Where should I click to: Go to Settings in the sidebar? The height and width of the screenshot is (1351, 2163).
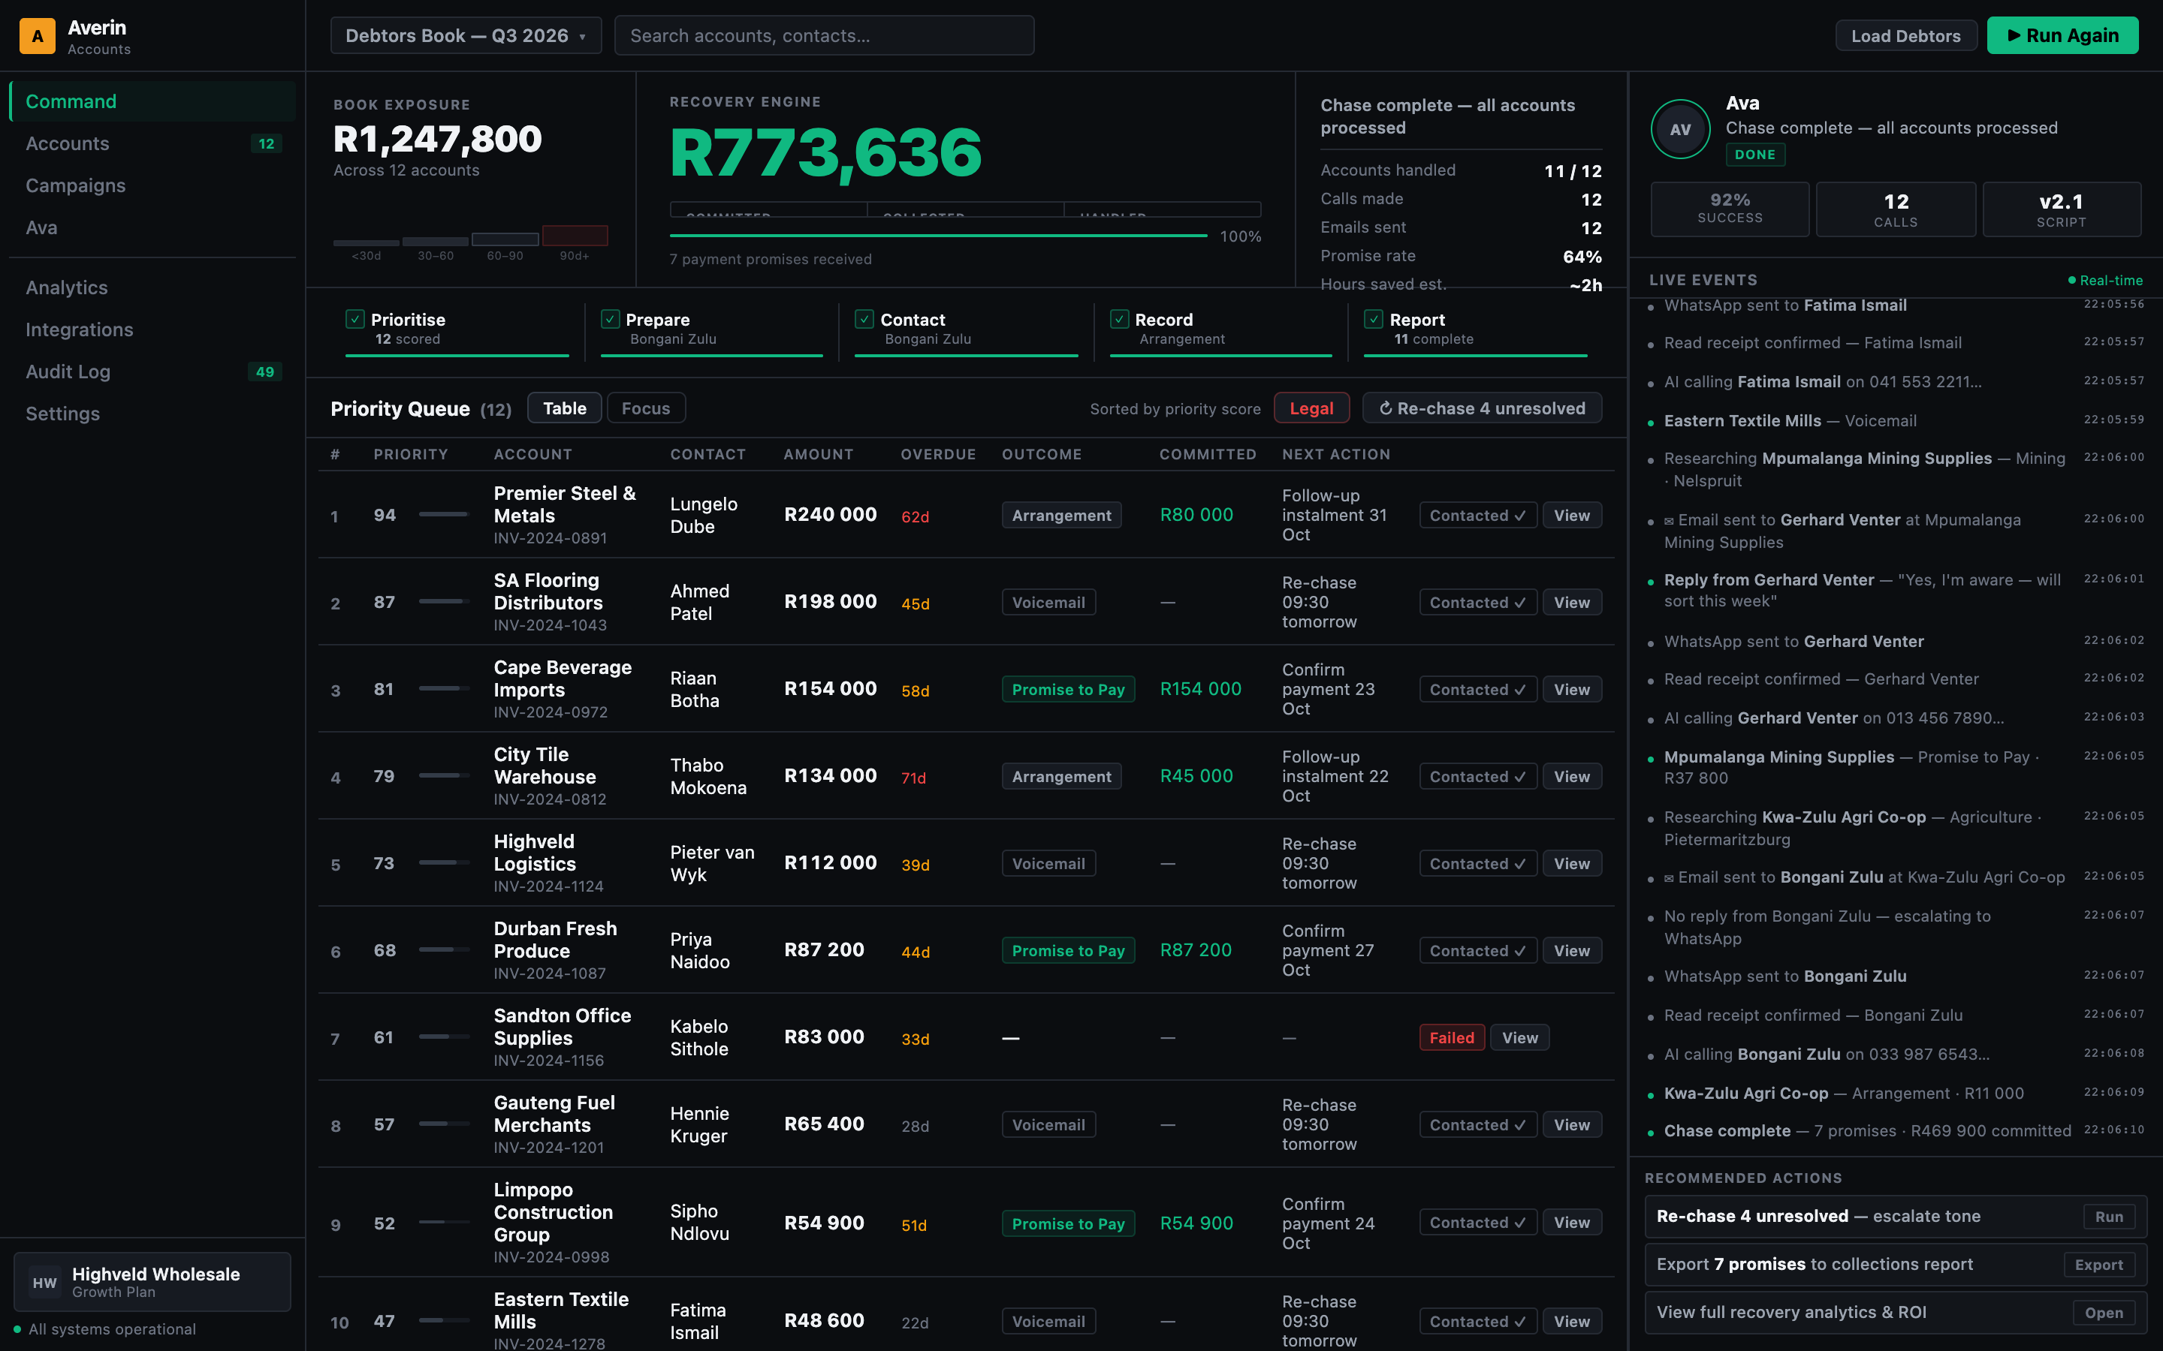click(152, 414)
